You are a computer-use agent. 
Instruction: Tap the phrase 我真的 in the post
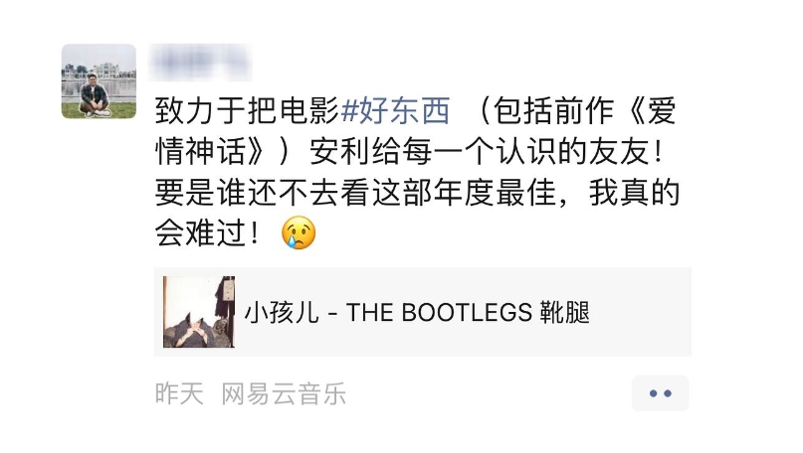pos(634,193)
